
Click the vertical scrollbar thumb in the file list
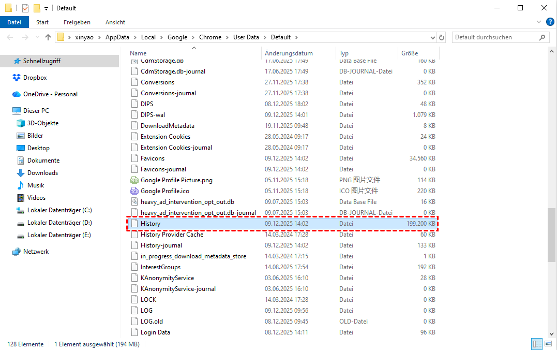tap(552, 236)
